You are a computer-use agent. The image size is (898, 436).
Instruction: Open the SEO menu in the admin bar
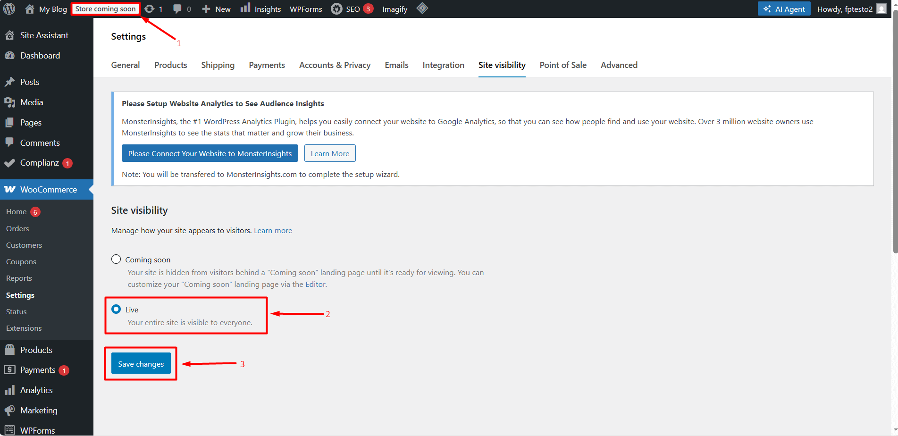tap(352, 8)
